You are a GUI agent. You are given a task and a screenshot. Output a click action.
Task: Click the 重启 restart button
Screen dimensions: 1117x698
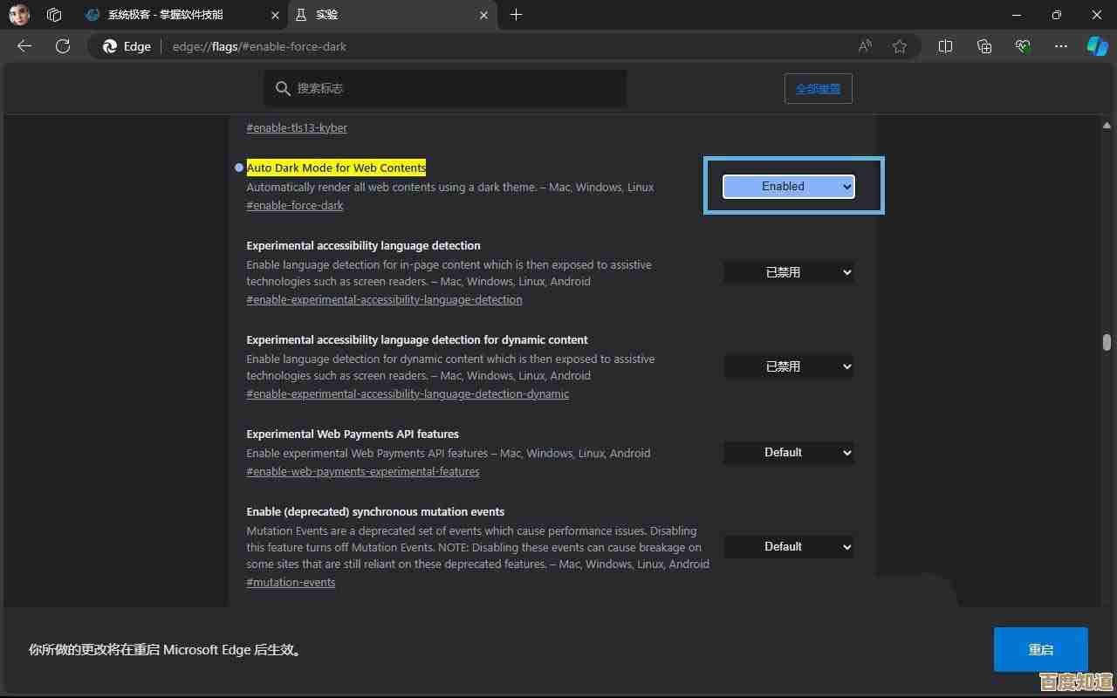(x=1040, y=649)
